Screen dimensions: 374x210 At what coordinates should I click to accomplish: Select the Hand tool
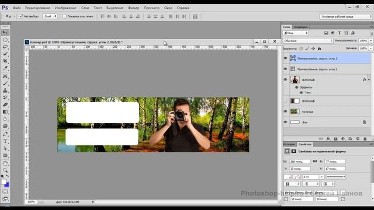pos(5,163)
